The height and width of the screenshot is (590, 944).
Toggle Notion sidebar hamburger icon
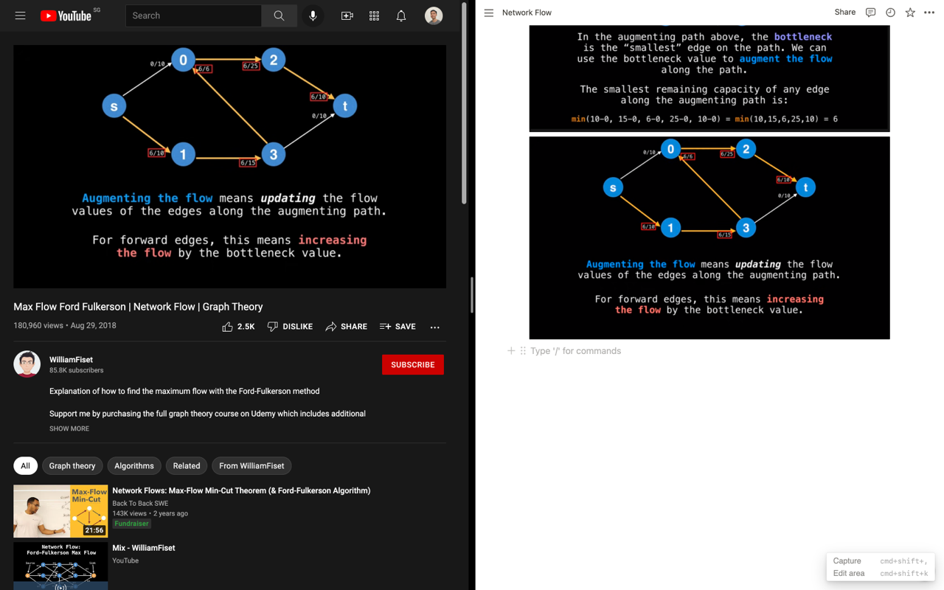click(489, 13)
